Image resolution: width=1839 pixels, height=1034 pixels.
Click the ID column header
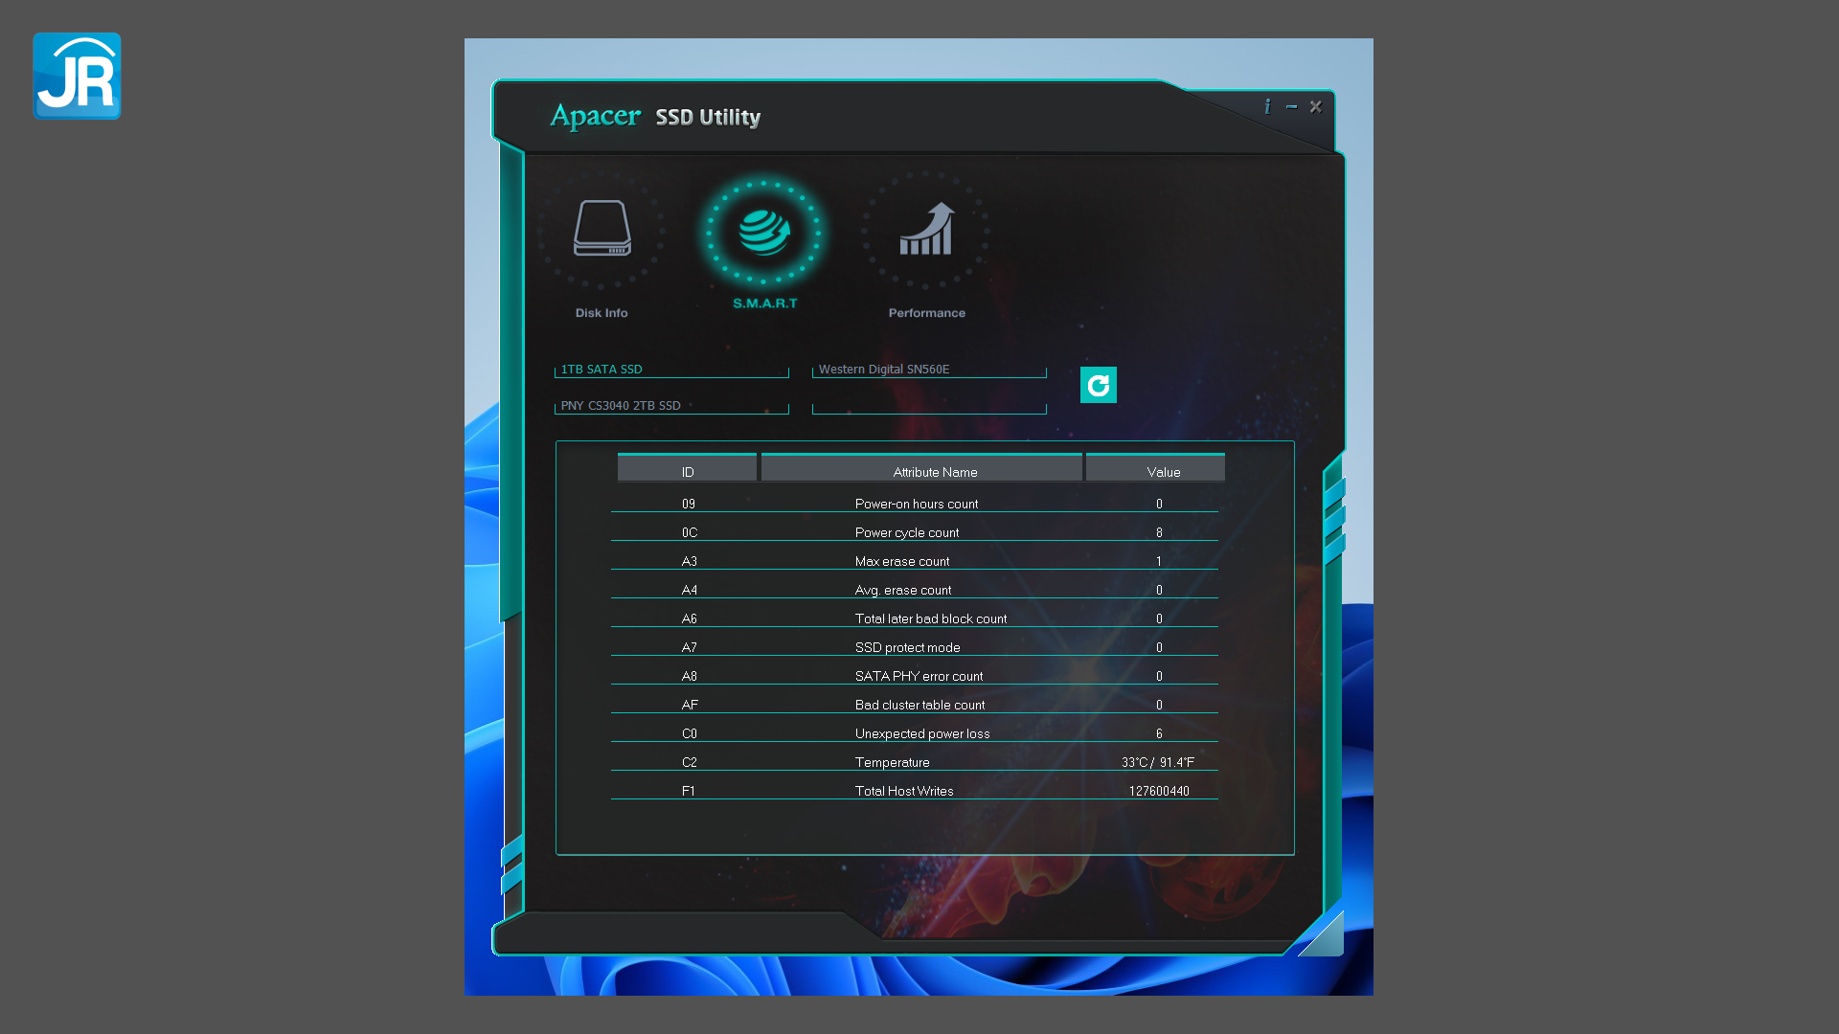click(x=688, y=467)
